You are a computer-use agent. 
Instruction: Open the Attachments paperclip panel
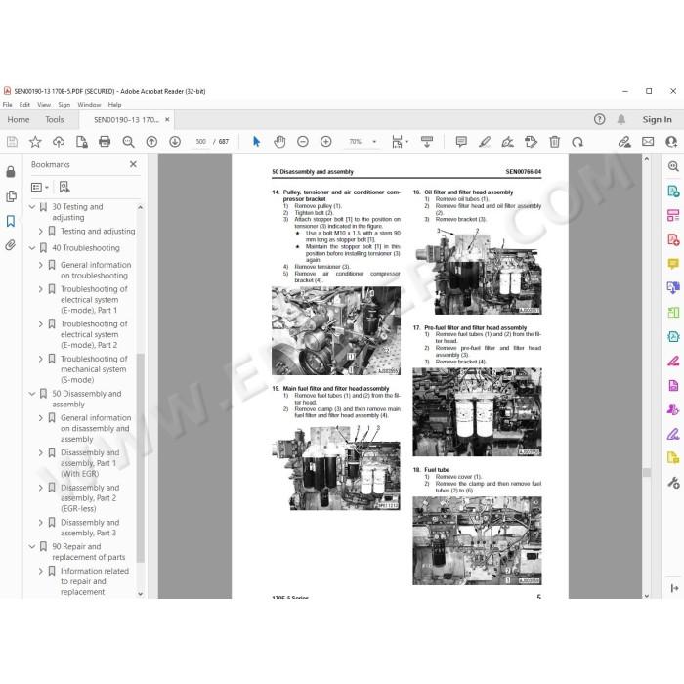(x=11, y=245)
